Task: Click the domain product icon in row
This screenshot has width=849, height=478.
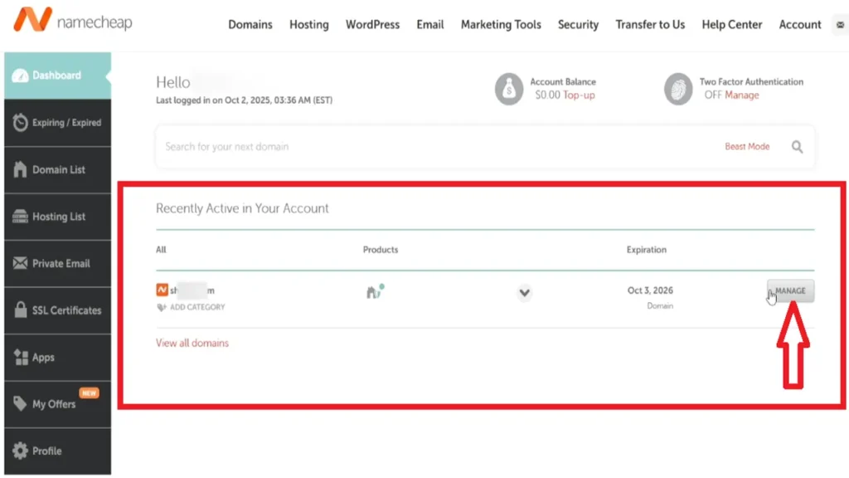Action: click(376, 292)
